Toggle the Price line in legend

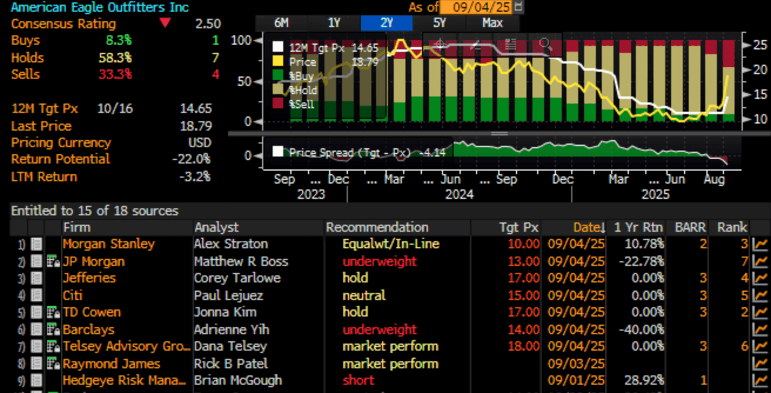pyautogui.click(x=278, y=61)
